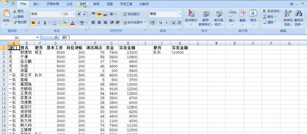Apply comma thousands separator style
The image size is (307, 134).
[166, 23]
